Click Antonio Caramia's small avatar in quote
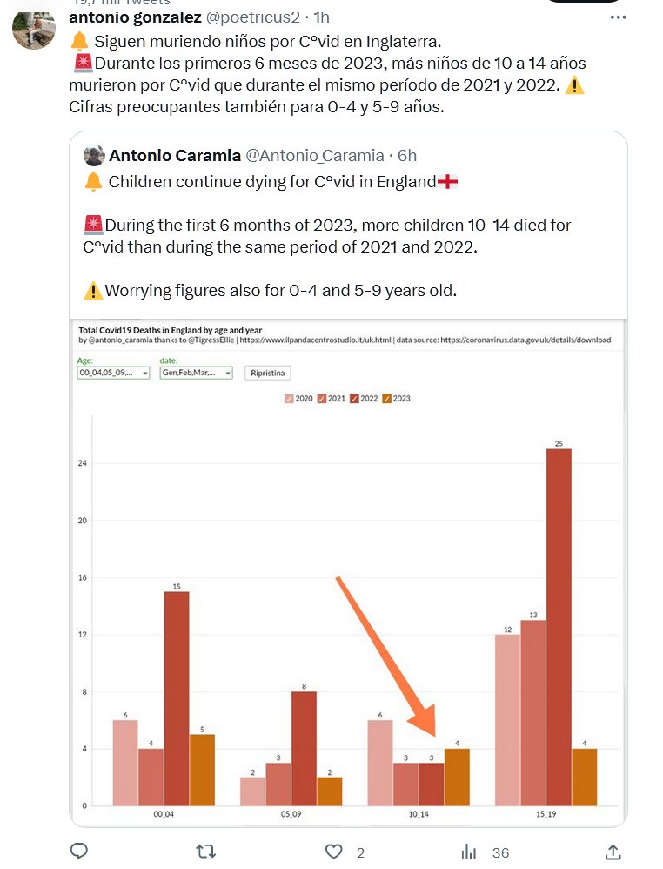Image resolution: width=663 pixels, height=869 pixels. click(x=94, y=156)
